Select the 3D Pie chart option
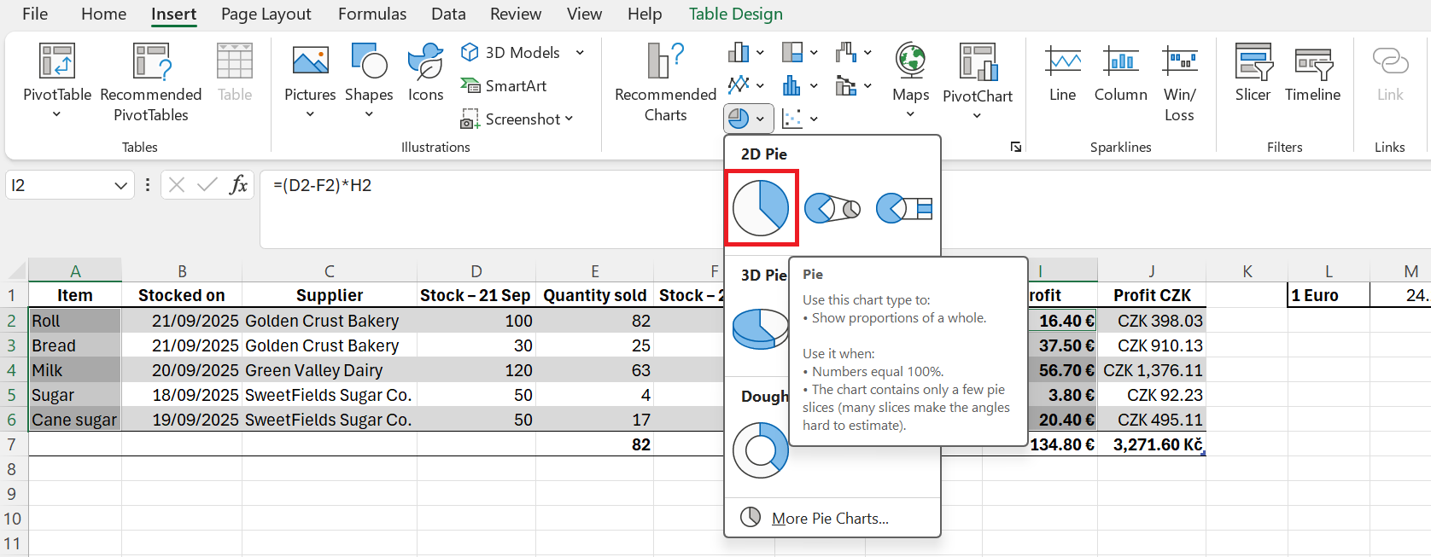Screen dimensions: 1431x557 pyautogui.click(x=758, y=328)
